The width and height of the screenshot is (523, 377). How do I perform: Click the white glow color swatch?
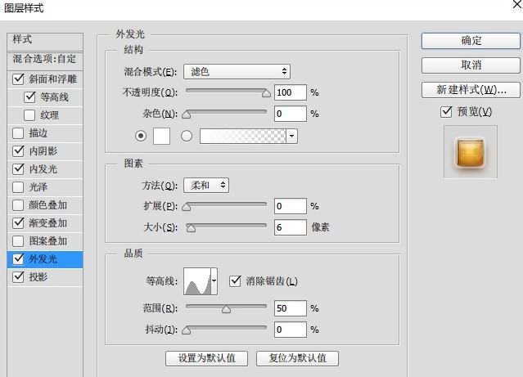coord(161,136)
